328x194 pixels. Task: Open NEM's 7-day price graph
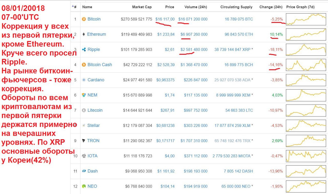[306, 95]
